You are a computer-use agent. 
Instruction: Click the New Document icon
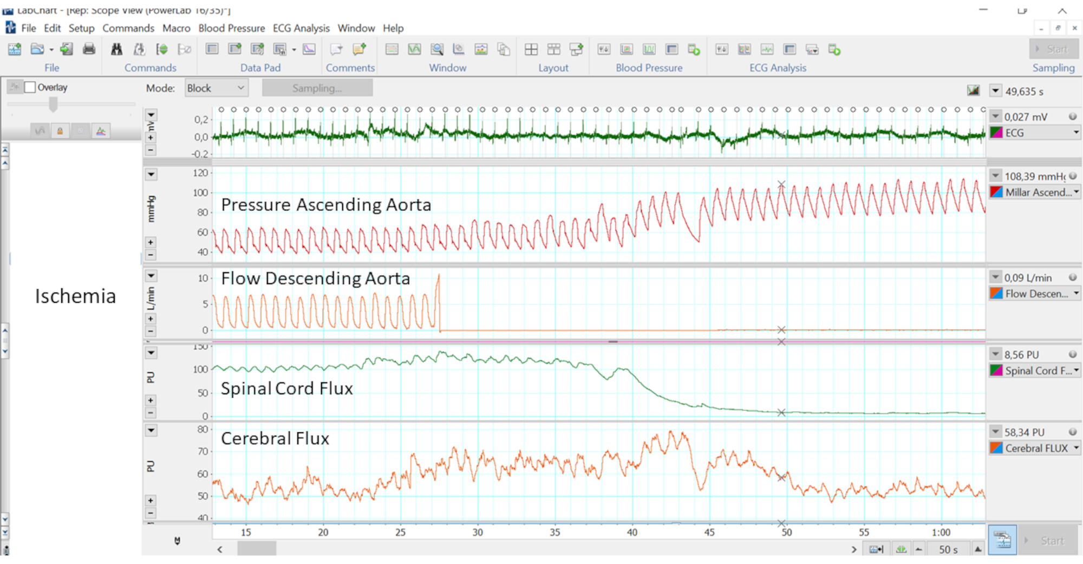pos(15,49)
